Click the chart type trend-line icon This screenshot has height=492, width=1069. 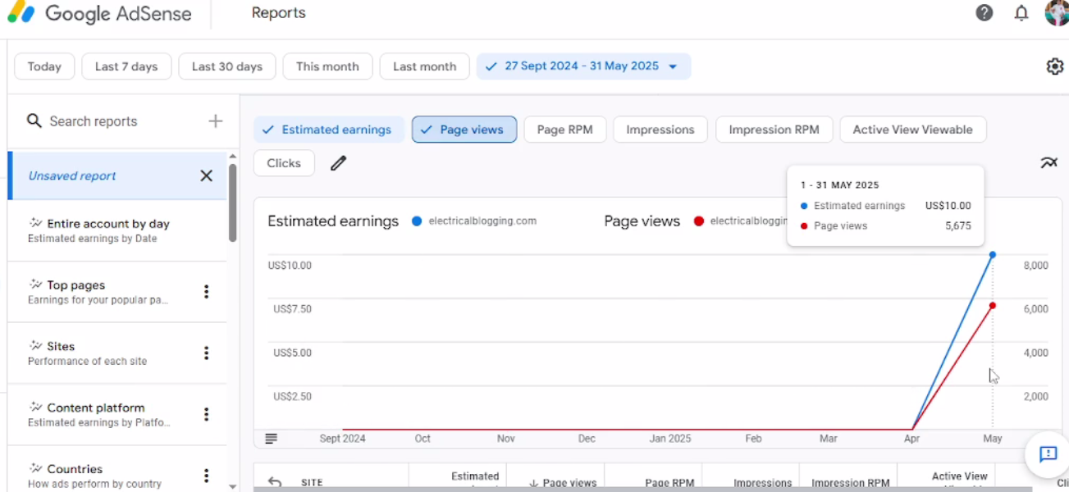1049,162
